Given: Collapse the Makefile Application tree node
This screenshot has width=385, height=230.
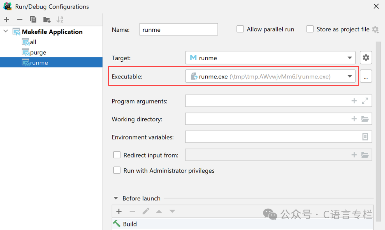Looking at the screenshot, I should pos(6,31).
